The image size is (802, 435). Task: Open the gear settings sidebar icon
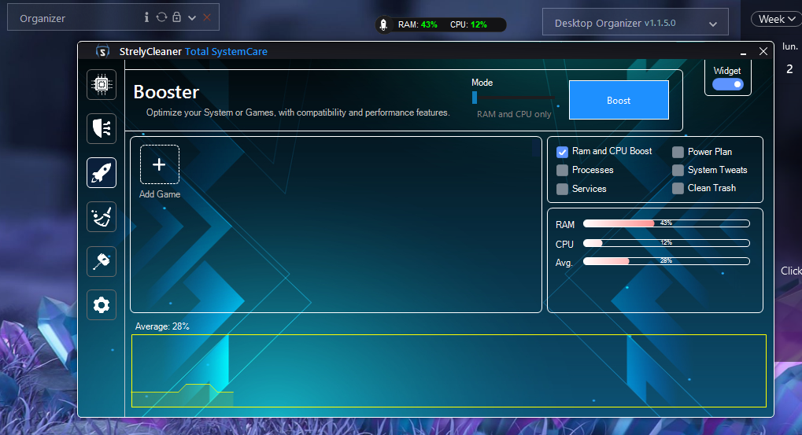point(102,305)
